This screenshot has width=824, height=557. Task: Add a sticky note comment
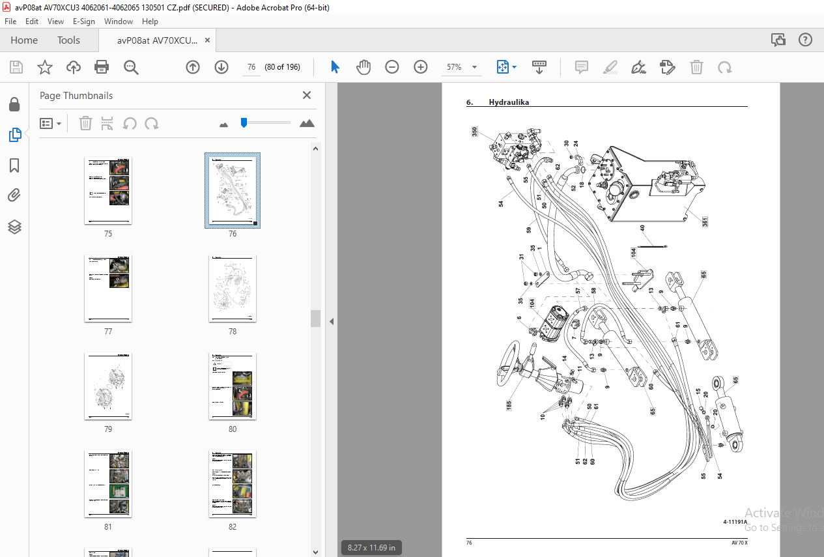point(582,67)
